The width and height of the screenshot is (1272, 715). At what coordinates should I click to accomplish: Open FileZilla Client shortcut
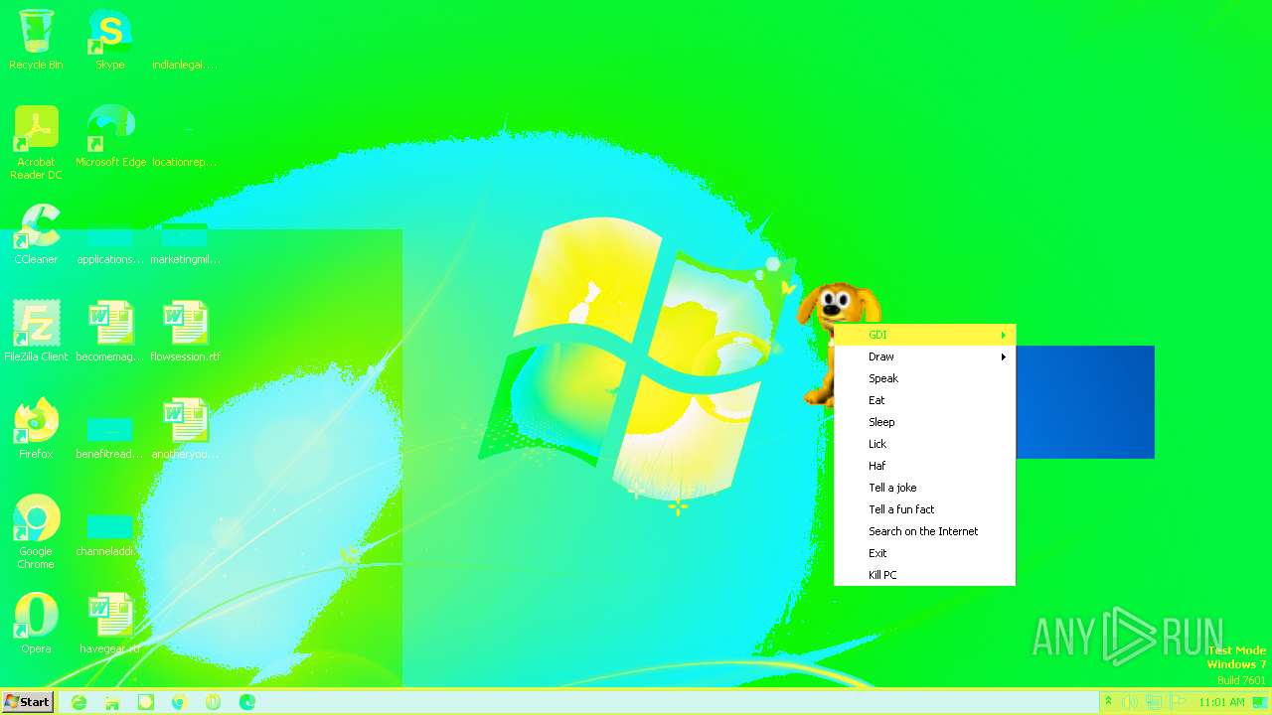(x=36, y=332)
